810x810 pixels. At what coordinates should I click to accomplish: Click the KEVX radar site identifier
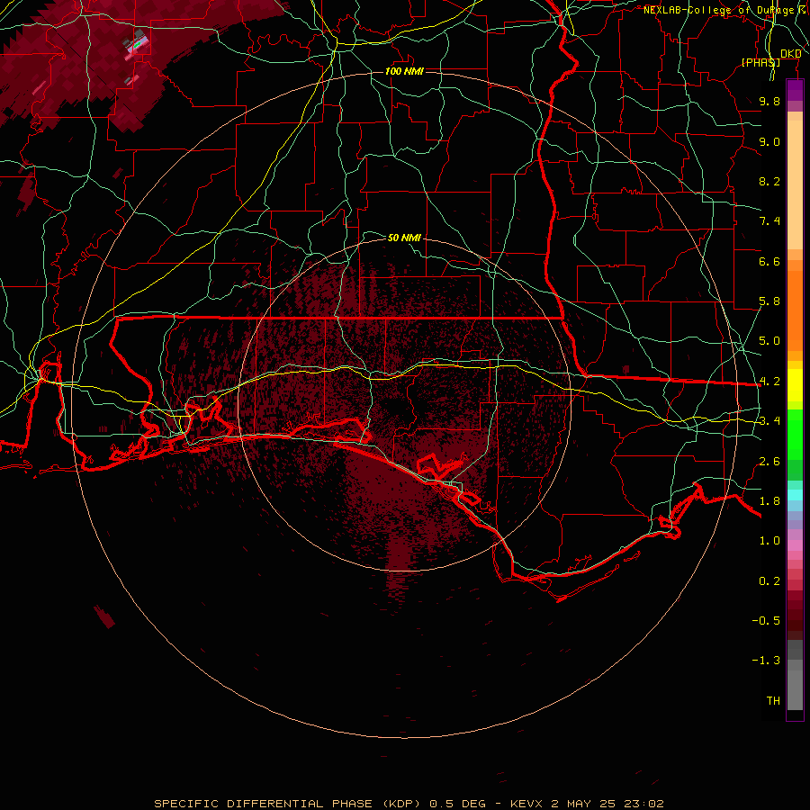526,804
